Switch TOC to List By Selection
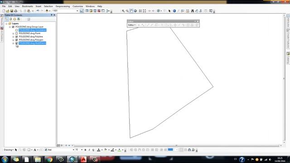Screen dimensions: 290x163 (x=19, y=19)
